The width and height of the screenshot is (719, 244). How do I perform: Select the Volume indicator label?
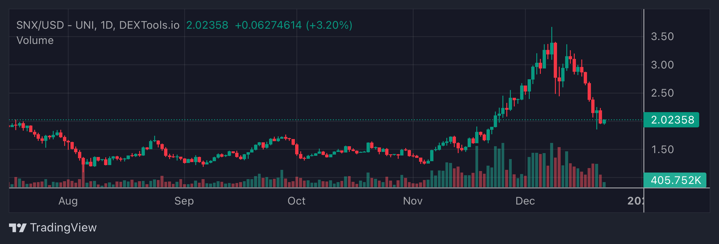point(35,40)
